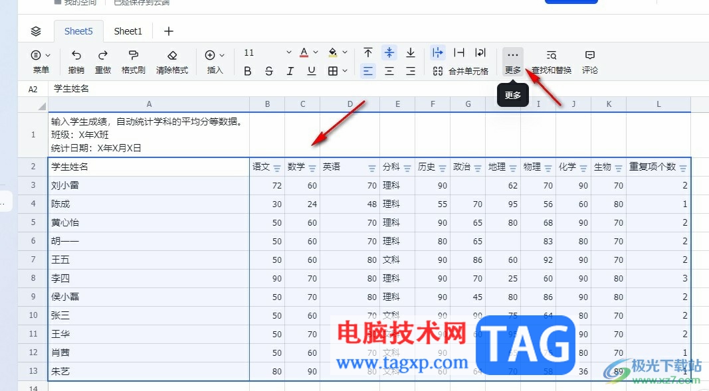Open the 更多 more options button
This screenshot has width=709, height=391.
513,62
